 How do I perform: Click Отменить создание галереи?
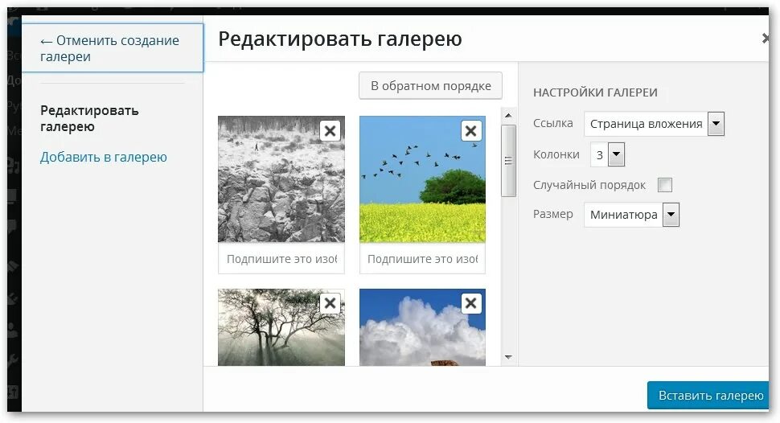[113, 48]
